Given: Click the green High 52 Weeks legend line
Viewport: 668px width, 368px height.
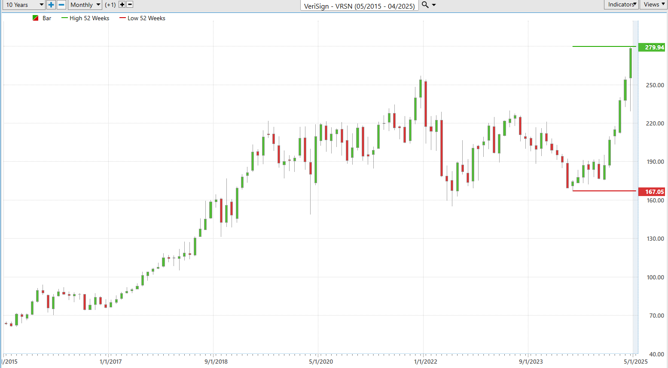Looking at the screenshot, I should coord(64,18).
